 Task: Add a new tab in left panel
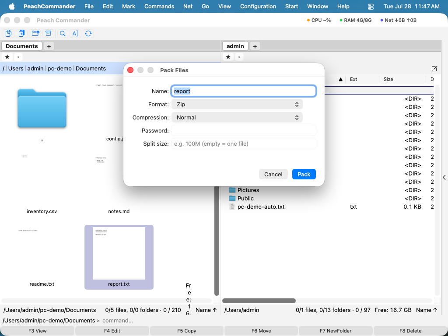pos(49,46)
